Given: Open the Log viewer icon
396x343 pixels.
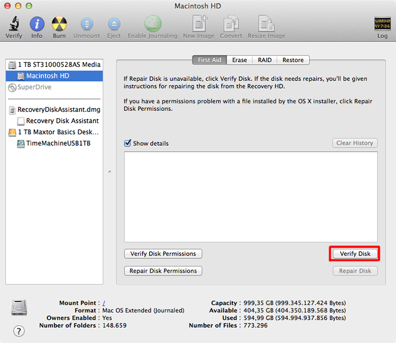Looking at the screenshot, I should point(382,24).
